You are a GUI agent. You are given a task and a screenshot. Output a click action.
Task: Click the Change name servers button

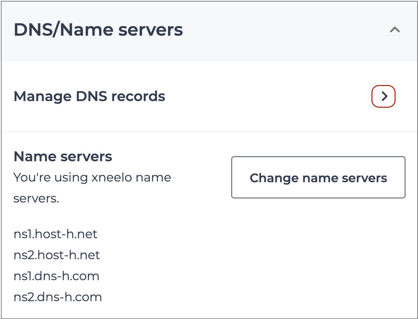[x=318, y=178]
